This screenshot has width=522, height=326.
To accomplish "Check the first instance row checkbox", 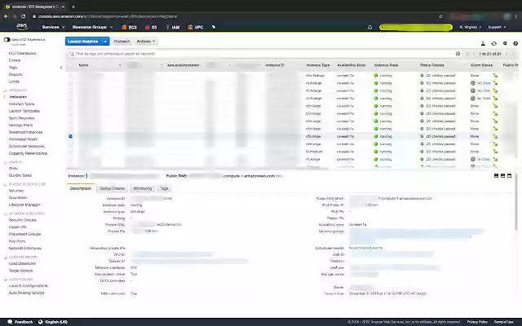I will click(x=70, y=76).
